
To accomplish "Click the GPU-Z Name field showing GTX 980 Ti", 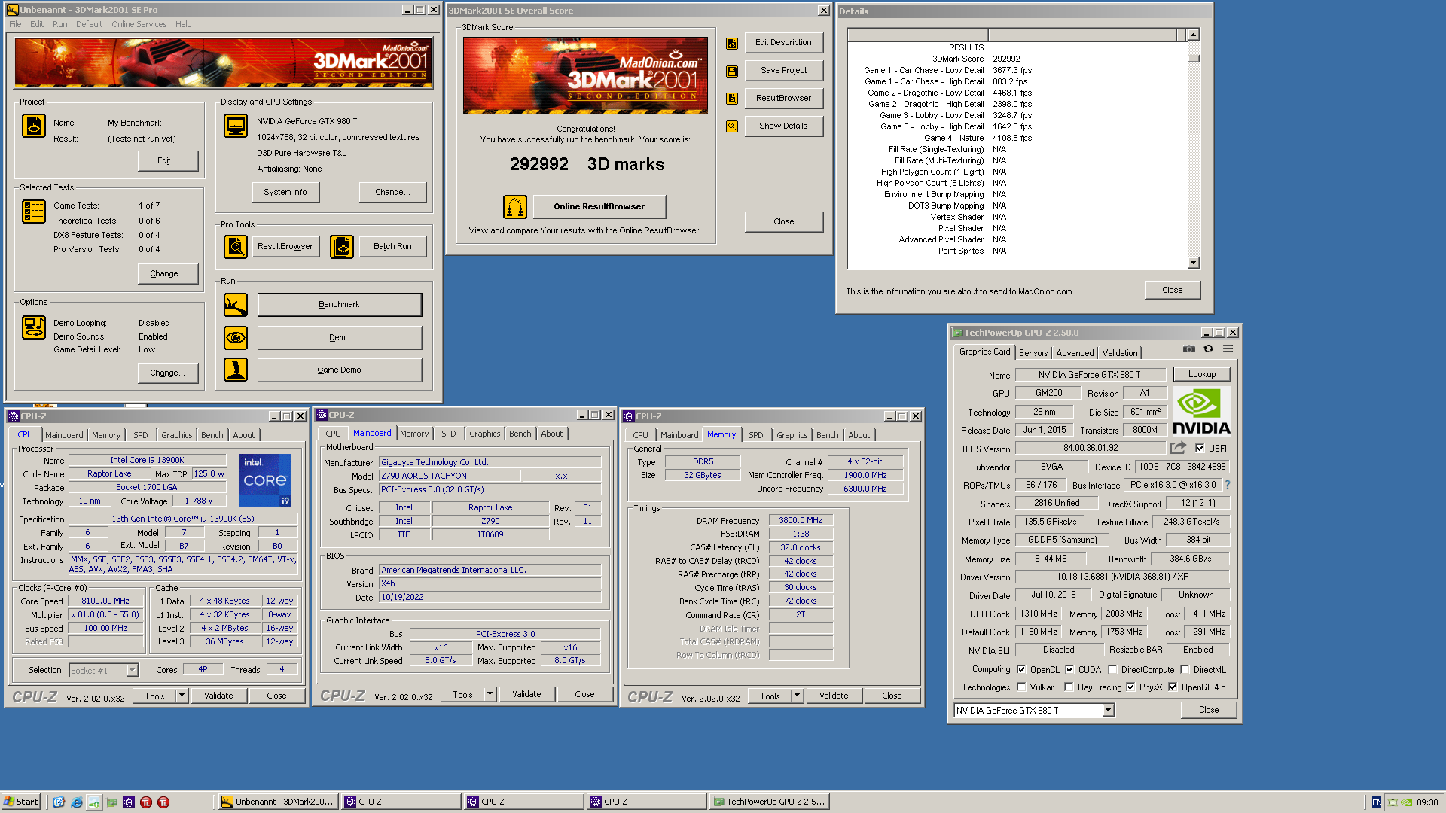I will pos(1091,375).
